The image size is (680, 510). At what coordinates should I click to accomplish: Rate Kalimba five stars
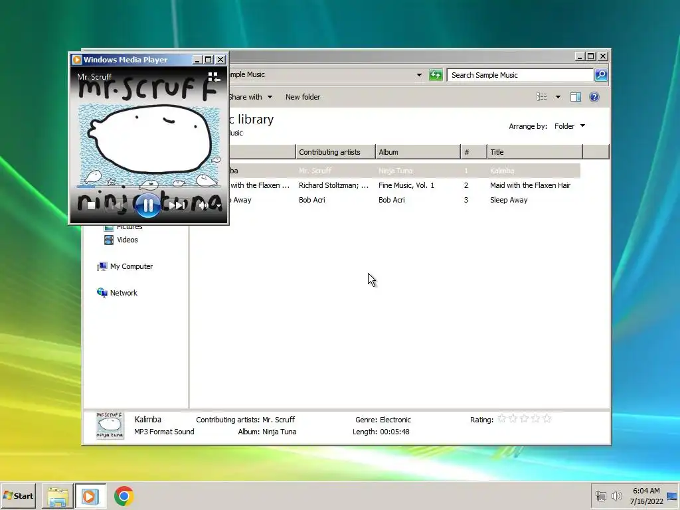point(547,418)
